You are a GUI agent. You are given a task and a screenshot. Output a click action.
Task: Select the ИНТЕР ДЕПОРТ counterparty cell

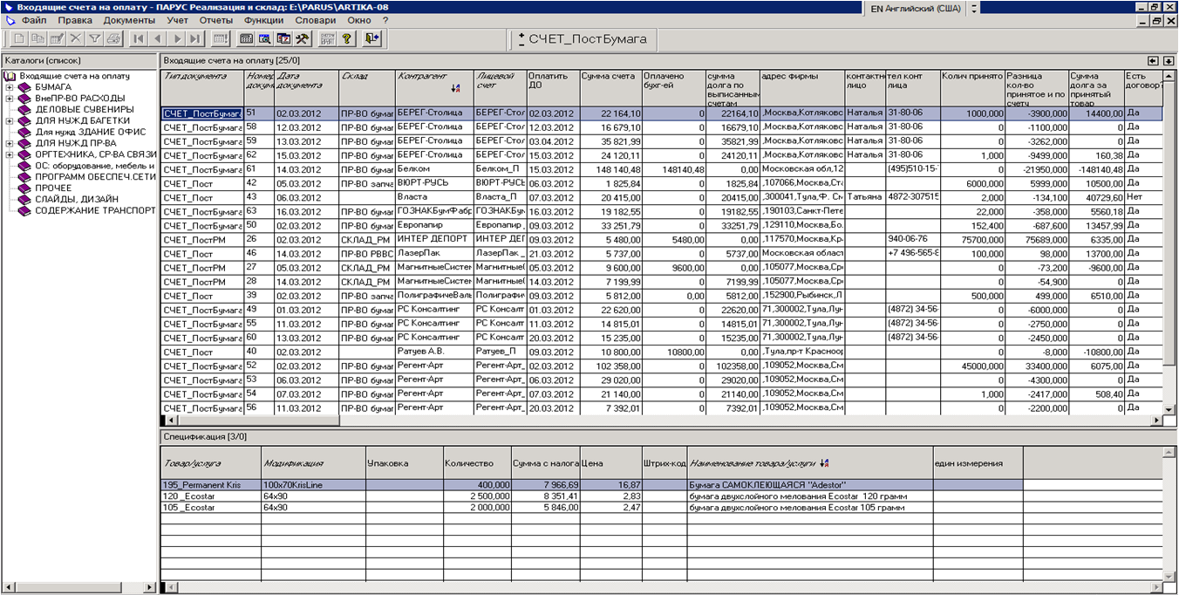(434, 239)
